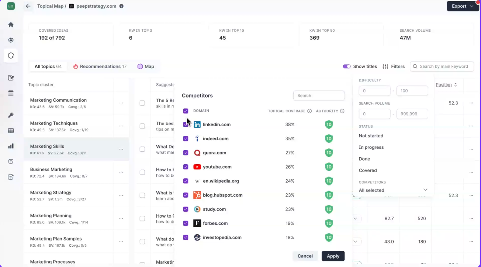Image resolution: width=481 pixels, height=267 pixels.
Task: Switch to the Recommendations tab
Action: point(99,66)
